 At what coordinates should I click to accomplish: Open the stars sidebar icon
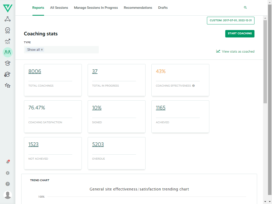click(x=8, y=86)
